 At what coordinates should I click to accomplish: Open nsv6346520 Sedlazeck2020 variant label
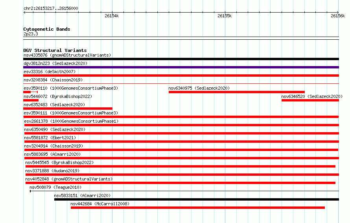coord(312,96)
